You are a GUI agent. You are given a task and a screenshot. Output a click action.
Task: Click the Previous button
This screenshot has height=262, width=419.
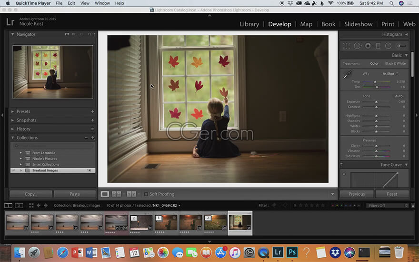tap(357, 194)
